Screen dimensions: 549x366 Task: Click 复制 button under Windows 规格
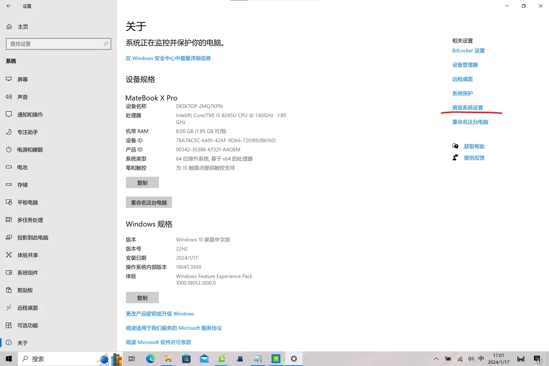pyautogui.click(x=142, y=298)
